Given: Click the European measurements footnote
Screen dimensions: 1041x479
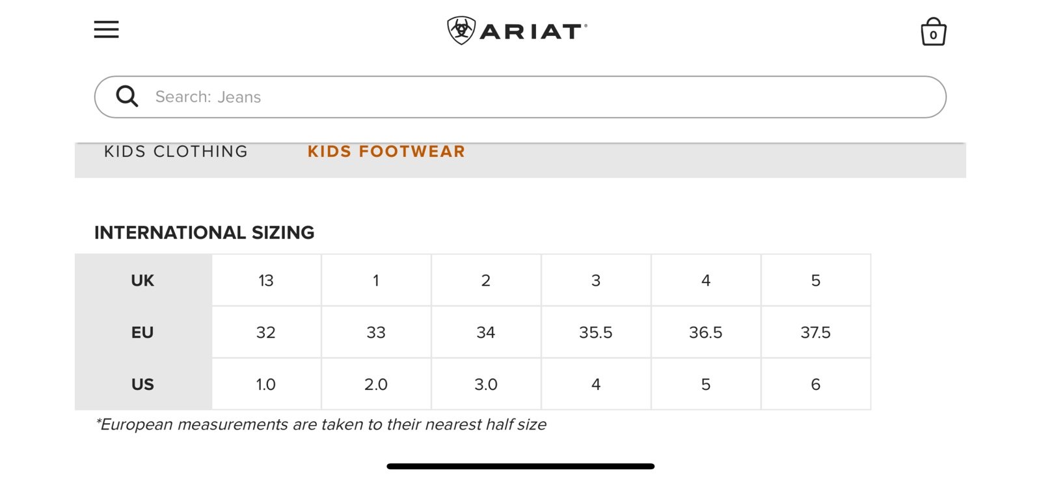Looking at the screenshot, I should pyautogui.click(x=321, y=424).
